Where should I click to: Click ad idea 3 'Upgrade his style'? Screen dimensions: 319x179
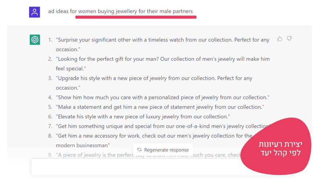point(154,83)
